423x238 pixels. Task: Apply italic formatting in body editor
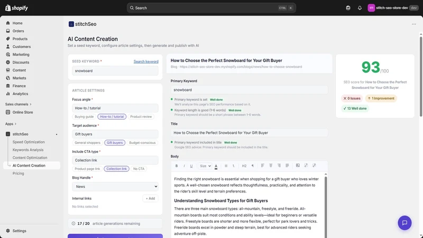(x=184, y=166)
